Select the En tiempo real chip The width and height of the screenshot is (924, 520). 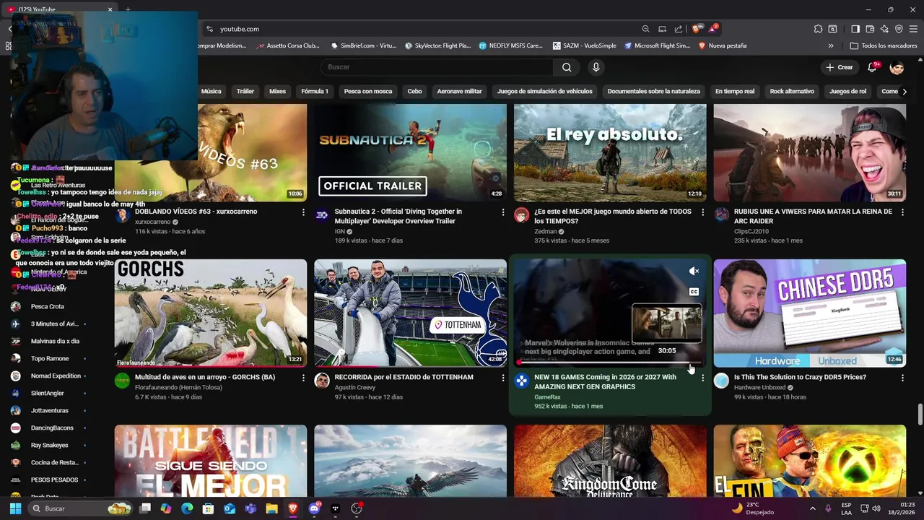tap(735, 92)
